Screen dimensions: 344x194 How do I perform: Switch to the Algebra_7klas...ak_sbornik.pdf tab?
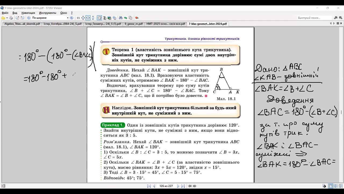[22, 24]
